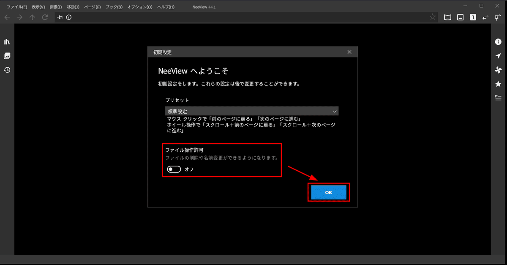
Task: Open the Effect panel pinwheel icon
Action: pos(498,70)
